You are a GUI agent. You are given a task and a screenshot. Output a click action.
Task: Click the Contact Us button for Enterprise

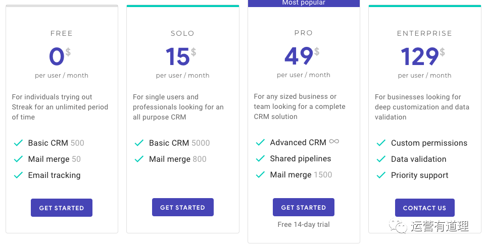click(x=425, y=208)
